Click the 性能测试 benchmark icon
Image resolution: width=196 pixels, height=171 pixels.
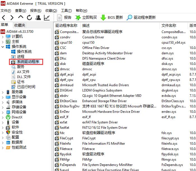(x=8, y=147)
